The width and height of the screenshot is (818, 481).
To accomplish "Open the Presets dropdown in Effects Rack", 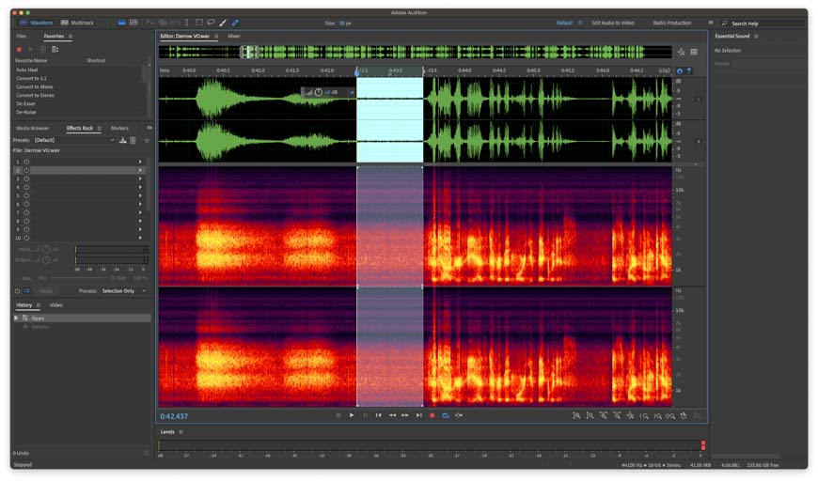I will point(71,140).
